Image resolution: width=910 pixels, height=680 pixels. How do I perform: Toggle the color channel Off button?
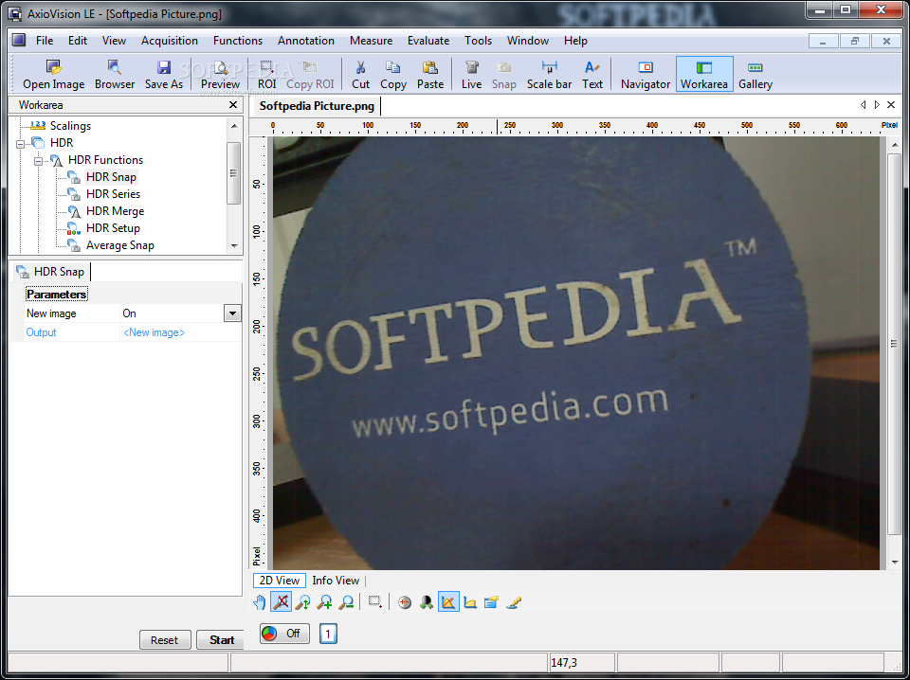pos(284,634)
